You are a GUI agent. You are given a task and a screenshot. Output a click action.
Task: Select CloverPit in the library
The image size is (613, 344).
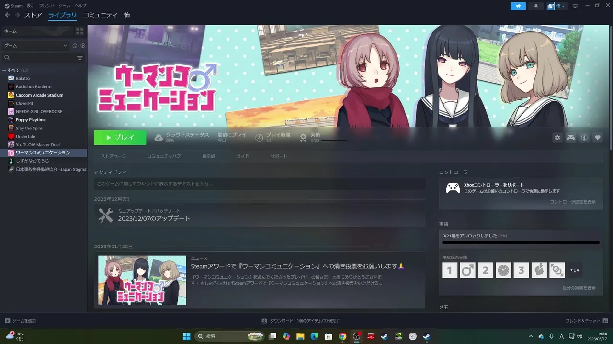(24, 103)
